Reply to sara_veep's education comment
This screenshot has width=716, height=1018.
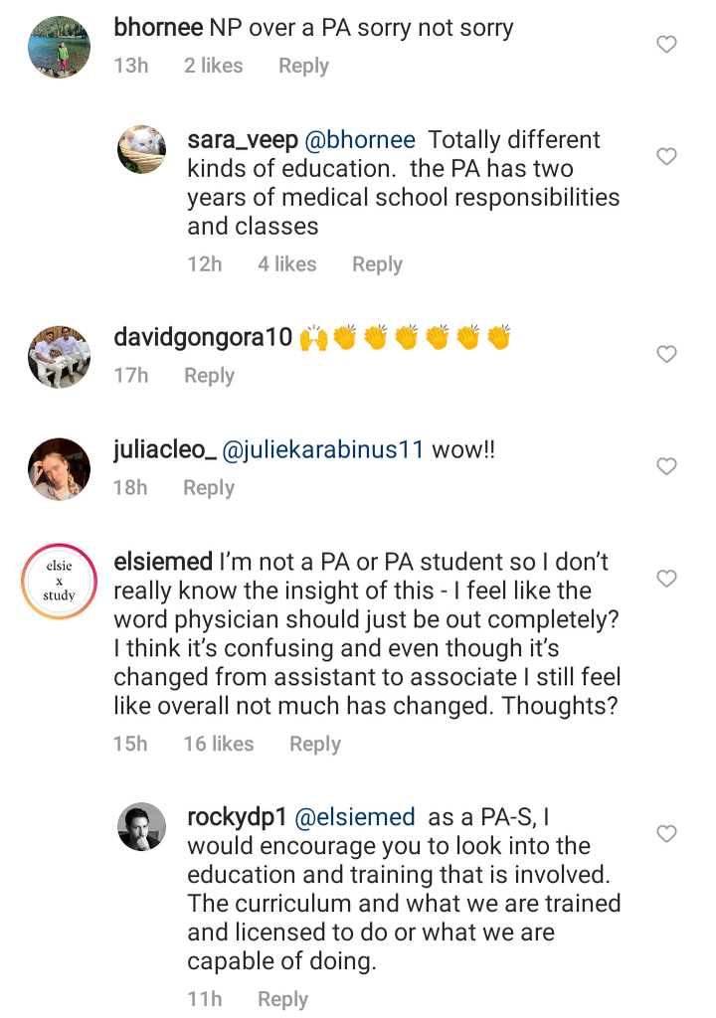pos(377,264)
